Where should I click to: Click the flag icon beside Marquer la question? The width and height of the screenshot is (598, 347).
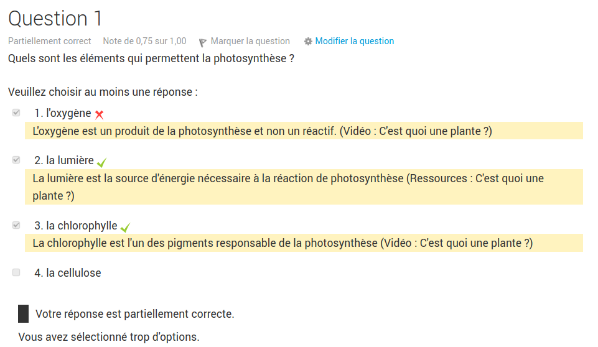(x=203, y=42)
